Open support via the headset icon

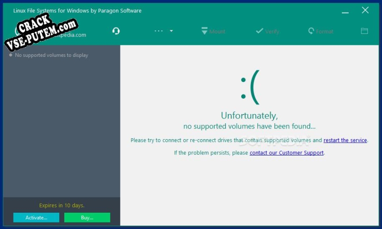[116, 31]
